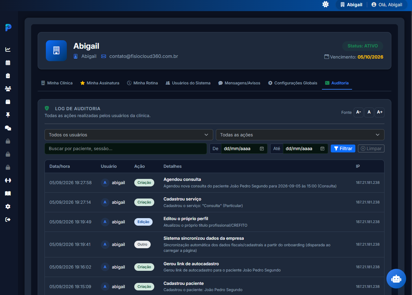
Task: Decrease font size with the A- button
Action: 359,112
